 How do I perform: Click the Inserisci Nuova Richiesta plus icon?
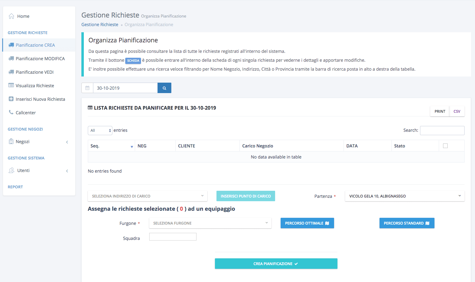pos(11,99)
